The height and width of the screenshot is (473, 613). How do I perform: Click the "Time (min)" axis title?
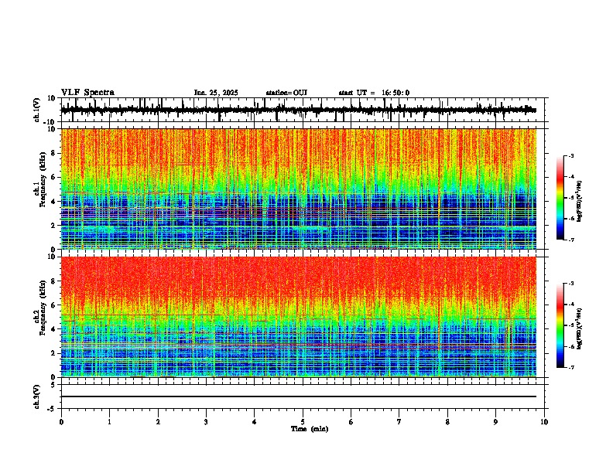click(x=310, y=429)
